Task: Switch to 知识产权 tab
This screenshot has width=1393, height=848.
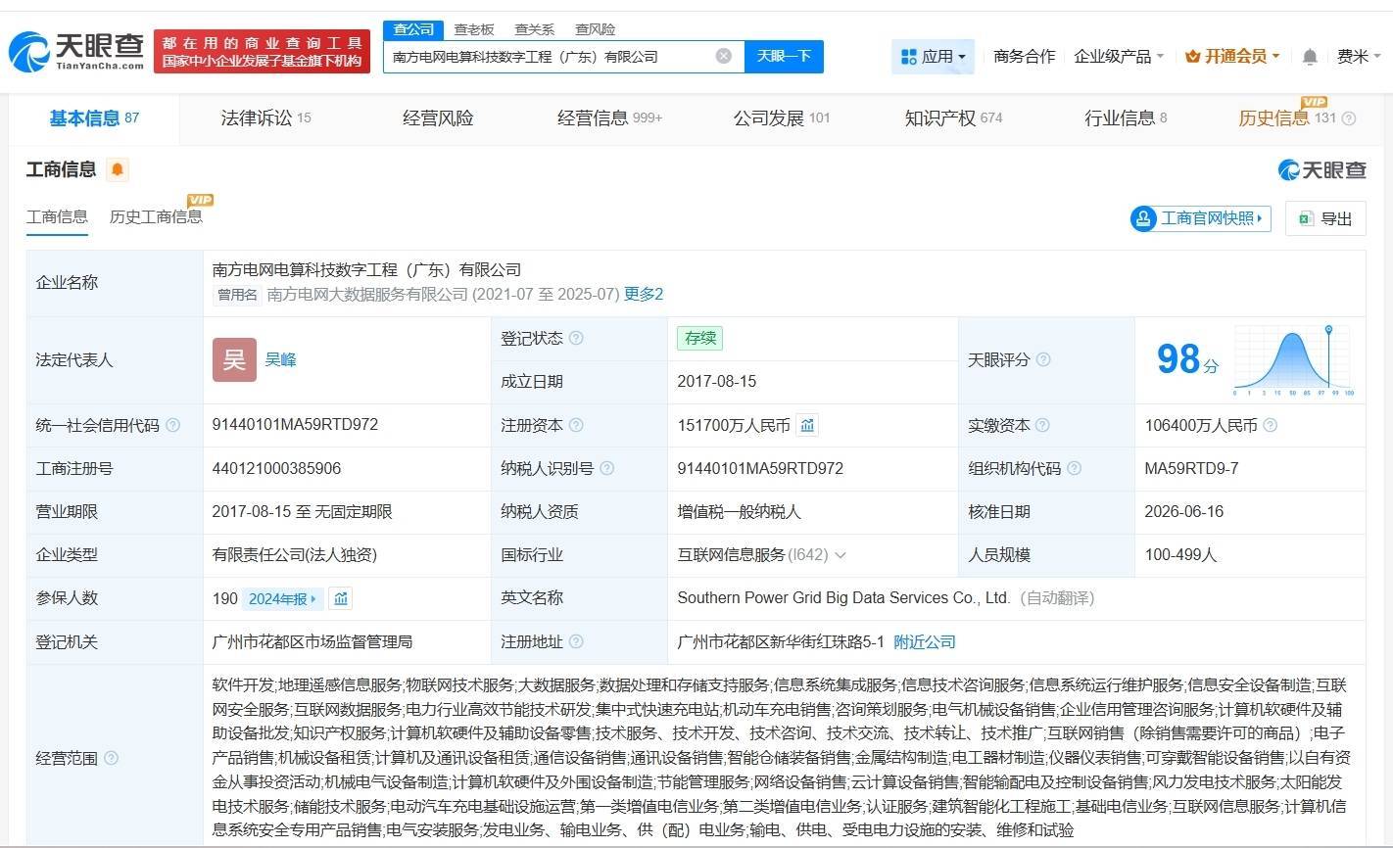Action: coord(953,118)
